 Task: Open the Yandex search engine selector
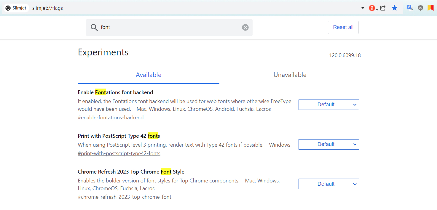[372, 8]
